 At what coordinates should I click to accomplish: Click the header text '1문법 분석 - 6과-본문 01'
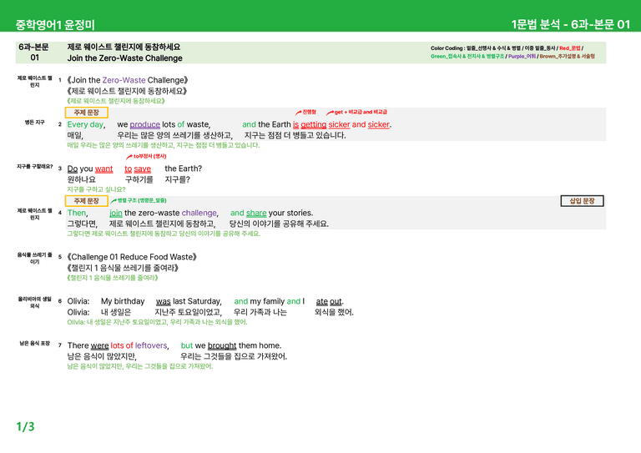click(570, 24)
